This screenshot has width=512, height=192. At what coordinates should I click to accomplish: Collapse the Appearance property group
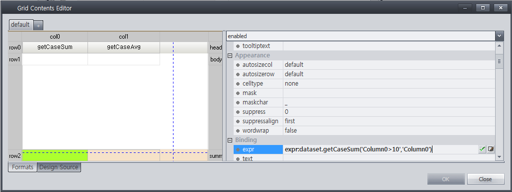pos(230,55)
